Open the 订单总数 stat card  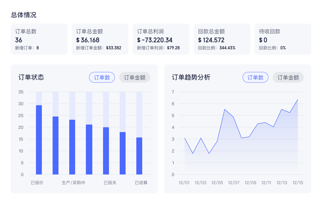tap(39, 39)
